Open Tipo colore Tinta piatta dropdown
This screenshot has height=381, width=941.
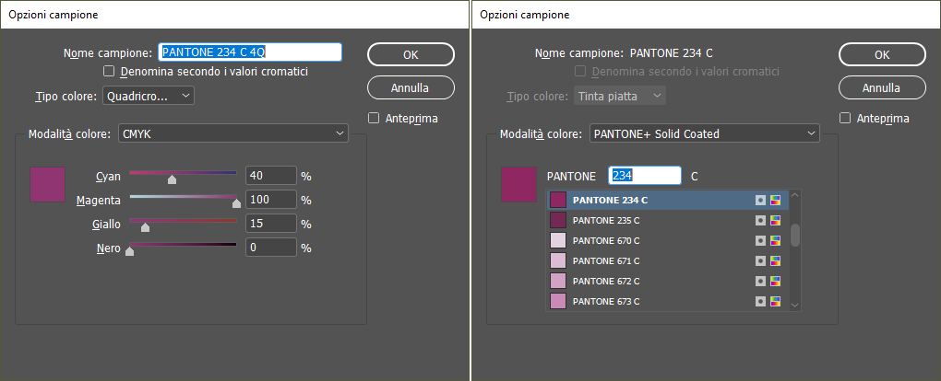click(620, 96)
